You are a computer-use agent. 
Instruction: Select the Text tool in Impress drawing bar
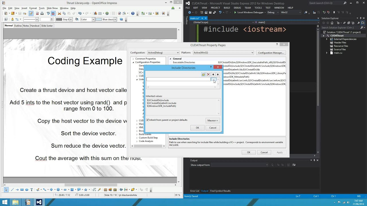[32, 189]
